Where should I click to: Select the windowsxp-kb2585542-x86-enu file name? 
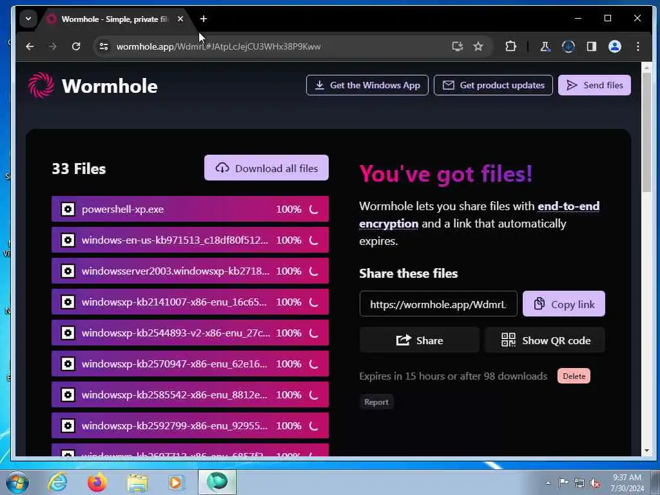[x=174, y=395]
